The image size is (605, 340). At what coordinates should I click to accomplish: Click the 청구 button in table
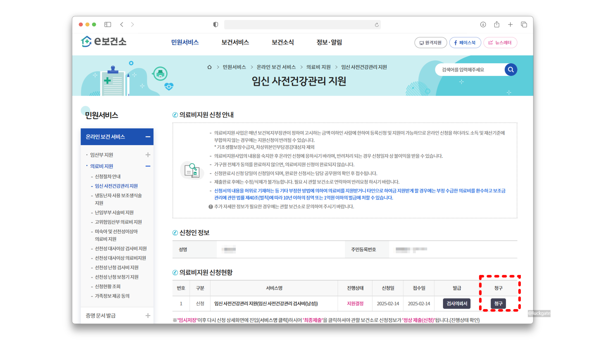498,303
